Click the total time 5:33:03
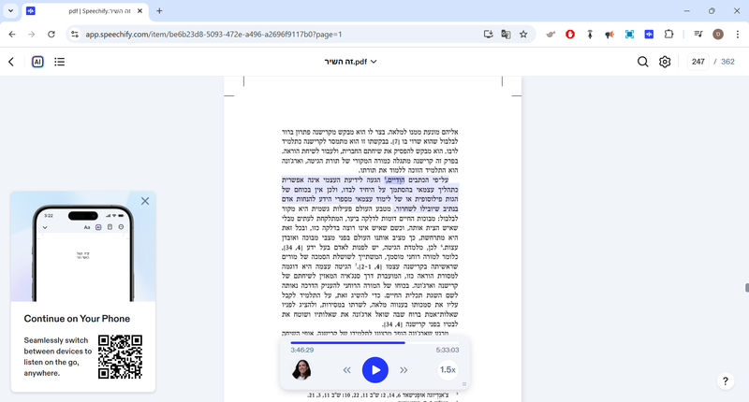 pos(448,350)
